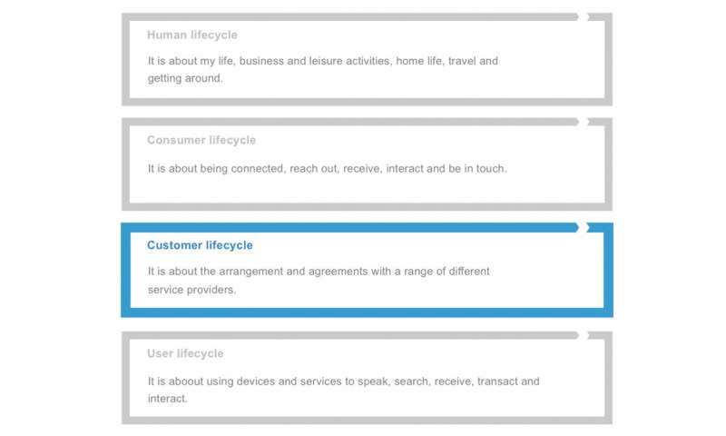This screenshot has height=436, width=726.
Task: Click the text about using devices and services
Action: coord(344,390)
